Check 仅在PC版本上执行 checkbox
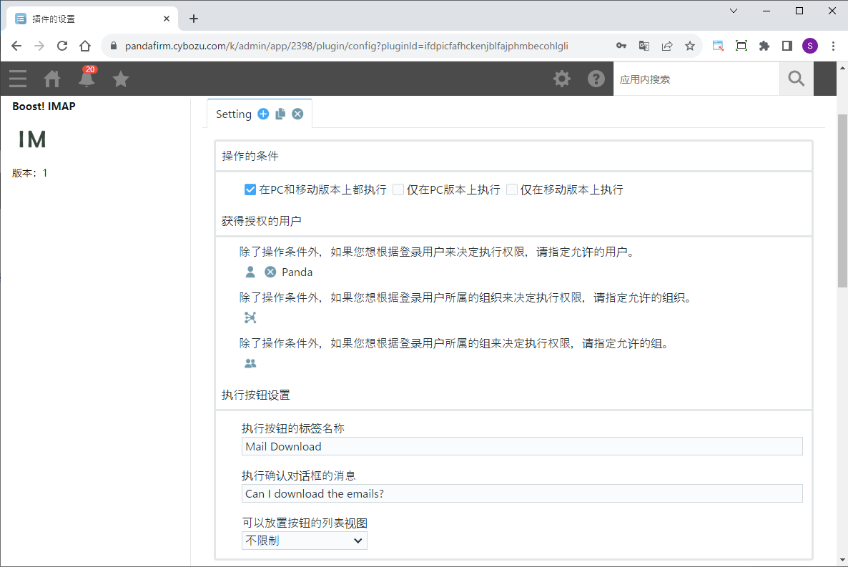This screenshot has width=848, height=567. [x=398, y=189]
